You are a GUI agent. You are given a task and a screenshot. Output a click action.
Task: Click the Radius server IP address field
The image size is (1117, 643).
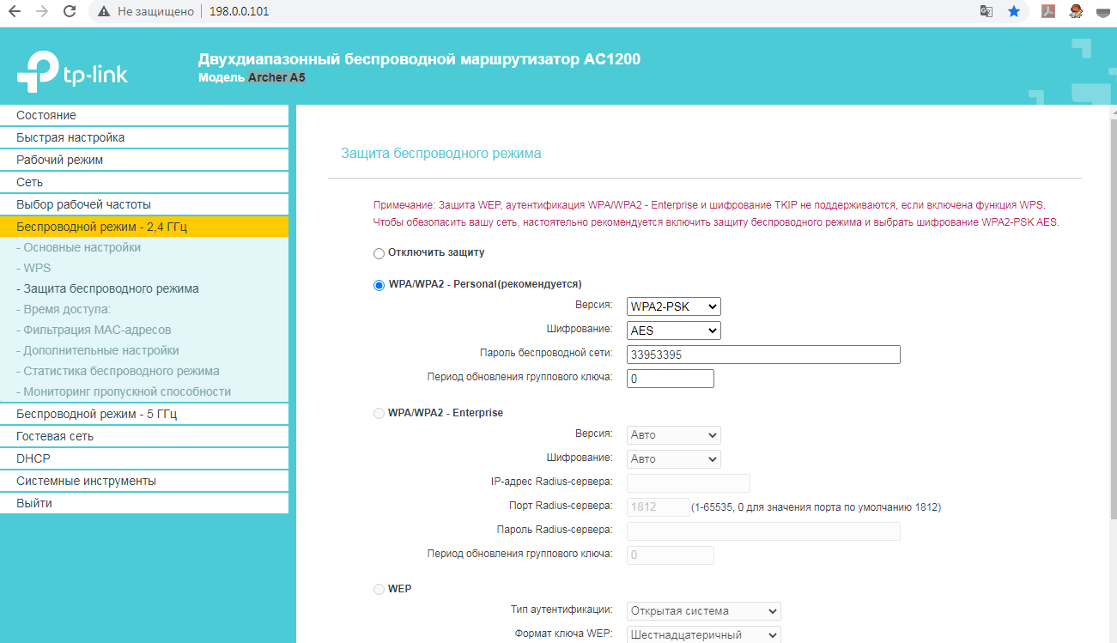pyautogui.click(x=689, y=483)
